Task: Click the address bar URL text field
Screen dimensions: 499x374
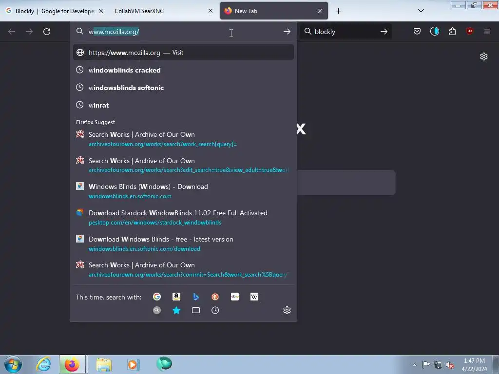Action: pyautogui.click(x=183, y=32)
